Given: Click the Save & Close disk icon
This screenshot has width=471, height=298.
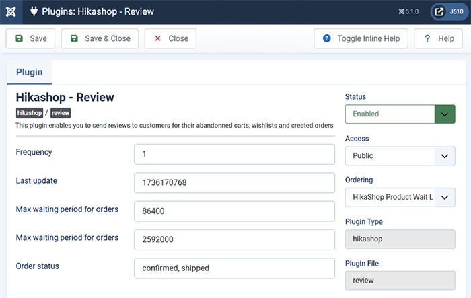Looking at the screenshot, I should [x=74, y=38].
